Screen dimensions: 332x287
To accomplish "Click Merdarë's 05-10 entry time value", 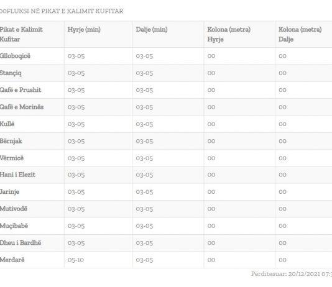I will [x=76, y=260].
